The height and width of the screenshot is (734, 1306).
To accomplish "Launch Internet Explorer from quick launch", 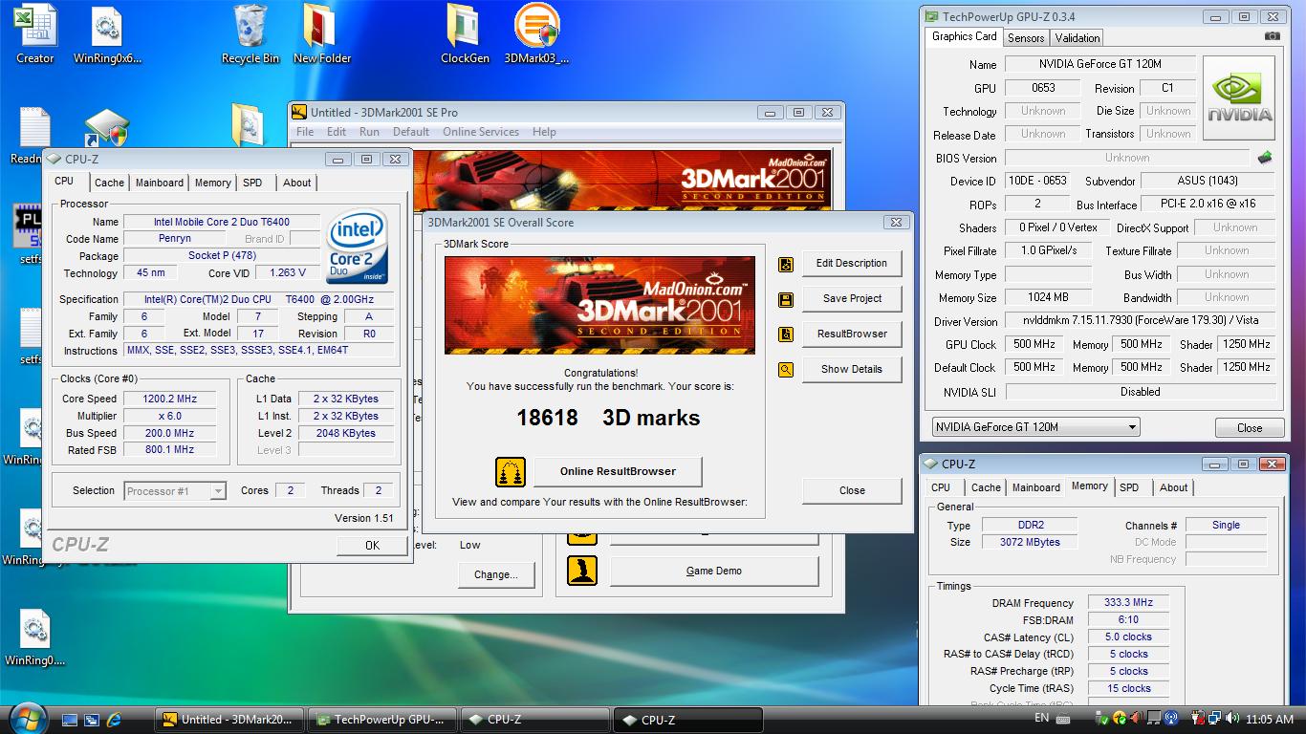I will click(x=115, y=720).
